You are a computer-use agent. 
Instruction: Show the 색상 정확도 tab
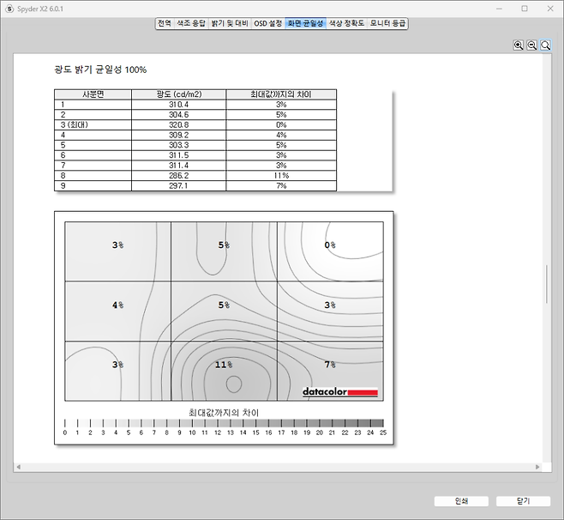pyautogui.click(x=346, y=23)
